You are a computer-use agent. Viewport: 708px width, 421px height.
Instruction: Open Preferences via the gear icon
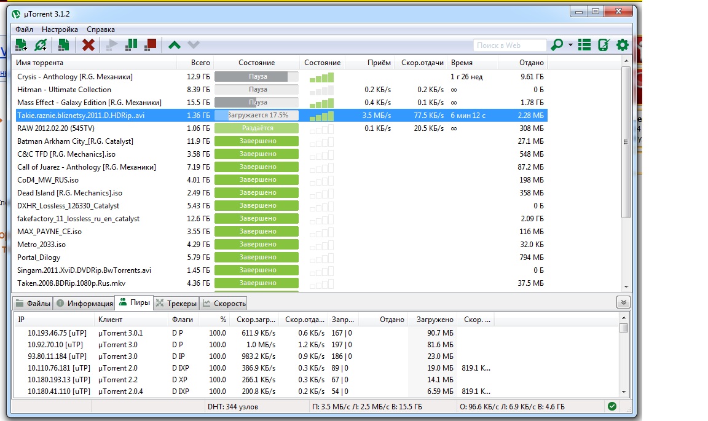click(x=623, y=45)
